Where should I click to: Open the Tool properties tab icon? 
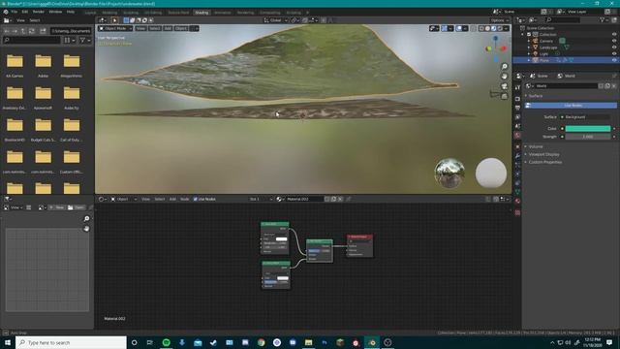pos(517,87)
